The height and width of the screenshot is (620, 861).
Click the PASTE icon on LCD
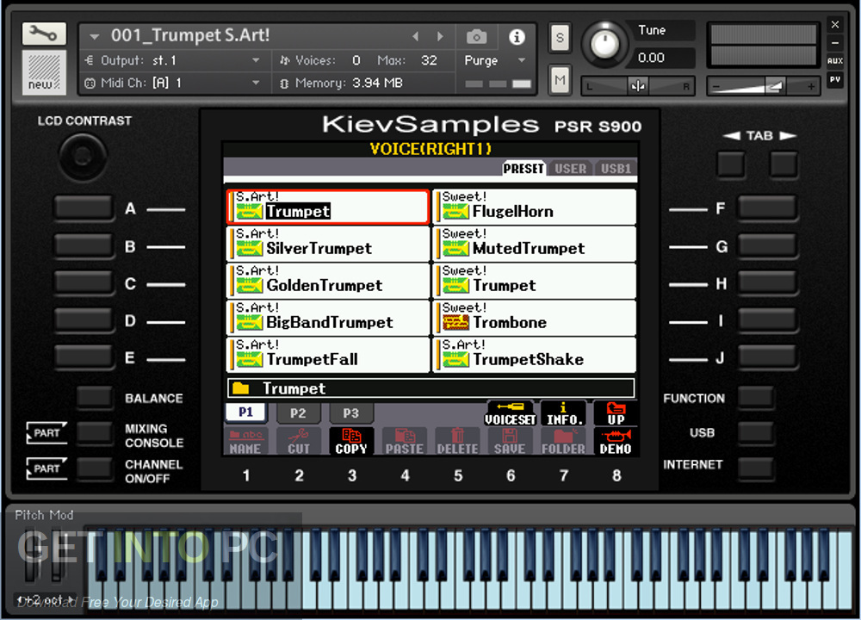tap(404, 442)
